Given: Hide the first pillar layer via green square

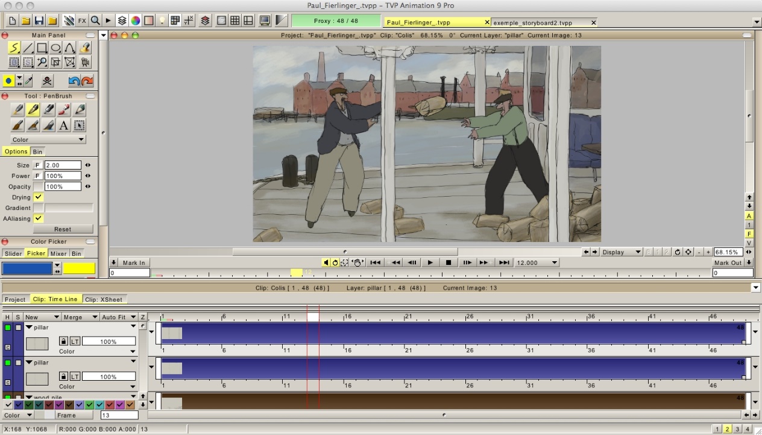Looking at the screenshot, I should (8, 328).
